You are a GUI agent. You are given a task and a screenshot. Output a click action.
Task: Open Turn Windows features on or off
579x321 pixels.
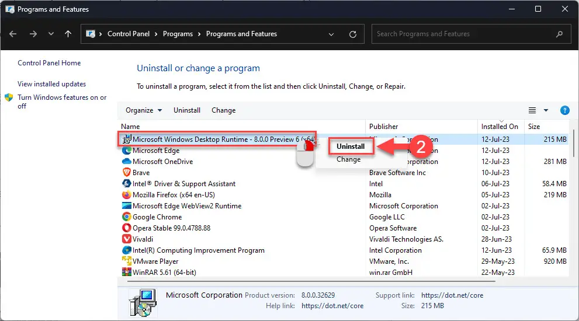62,102
